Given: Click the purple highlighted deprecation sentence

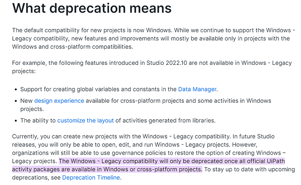Looking at the screenshot, I should click(148, 165).
